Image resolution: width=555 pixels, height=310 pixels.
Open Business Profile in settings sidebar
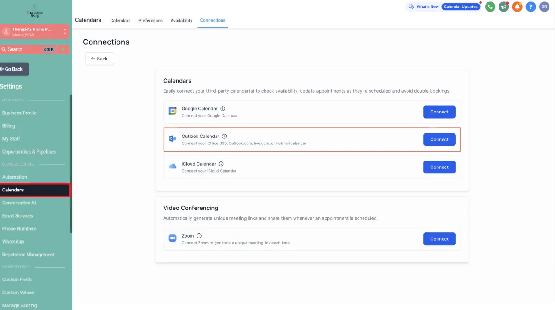coord(19,113)
